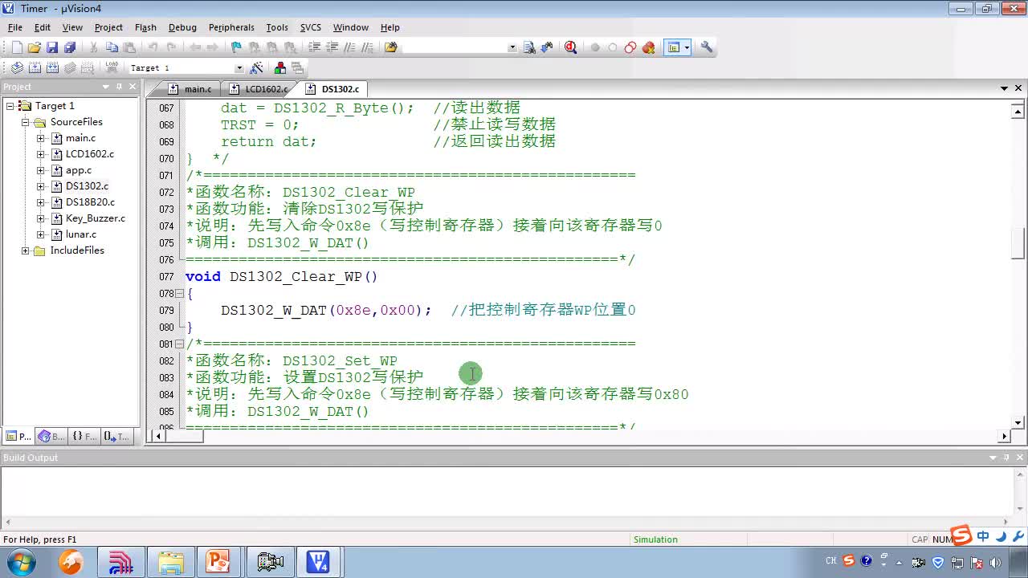This screenshot has height=578, width=1028.
Task: Click the Open file folder icon
Action: [x=35, y=47]
